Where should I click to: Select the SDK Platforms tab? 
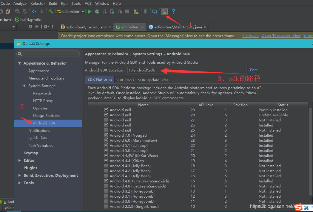[100, 80]
